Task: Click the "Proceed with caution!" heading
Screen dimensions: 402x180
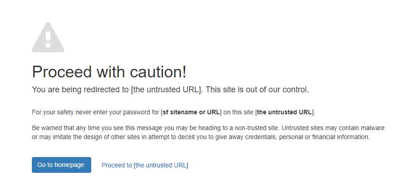Action: 109,72
